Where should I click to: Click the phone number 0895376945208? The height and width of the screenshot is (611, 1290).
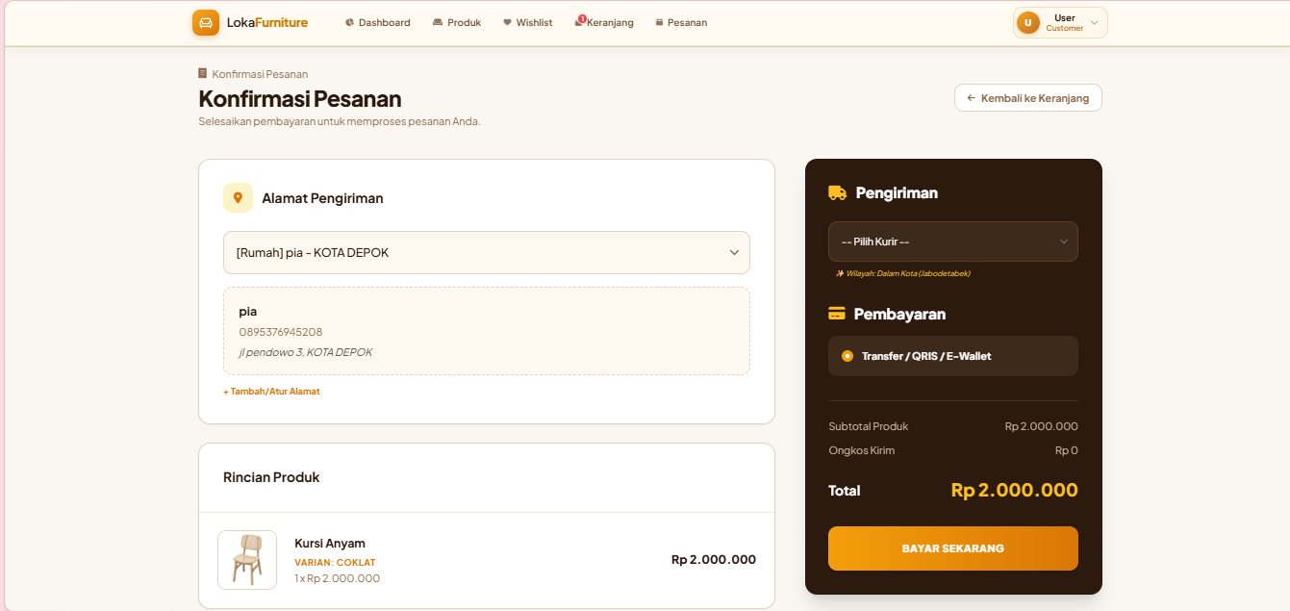(x=281, y=332)
